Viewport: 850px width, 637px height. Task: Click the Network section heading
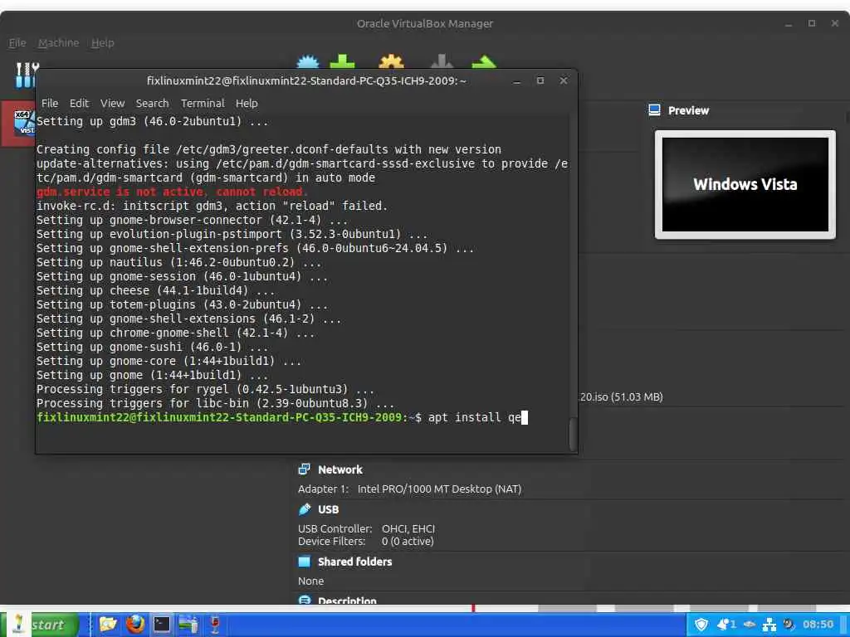pyautogui.click(x=340, y=469)
